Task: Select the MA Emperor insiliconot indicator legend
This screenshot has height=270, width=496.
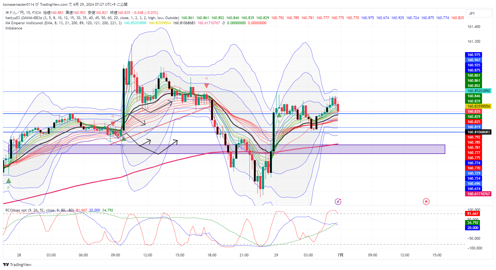Action: click(x=63, y=23)
